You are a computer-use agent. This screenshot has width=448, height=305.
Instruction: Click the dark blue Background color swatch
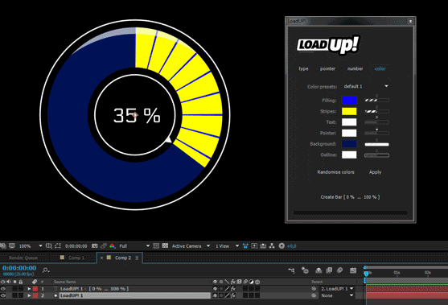(x=349, y=144)
